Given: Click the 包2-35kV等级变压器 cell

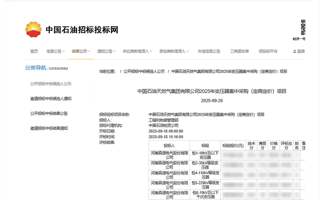Looking at the screenshot, I should click(x=205, y=165).
